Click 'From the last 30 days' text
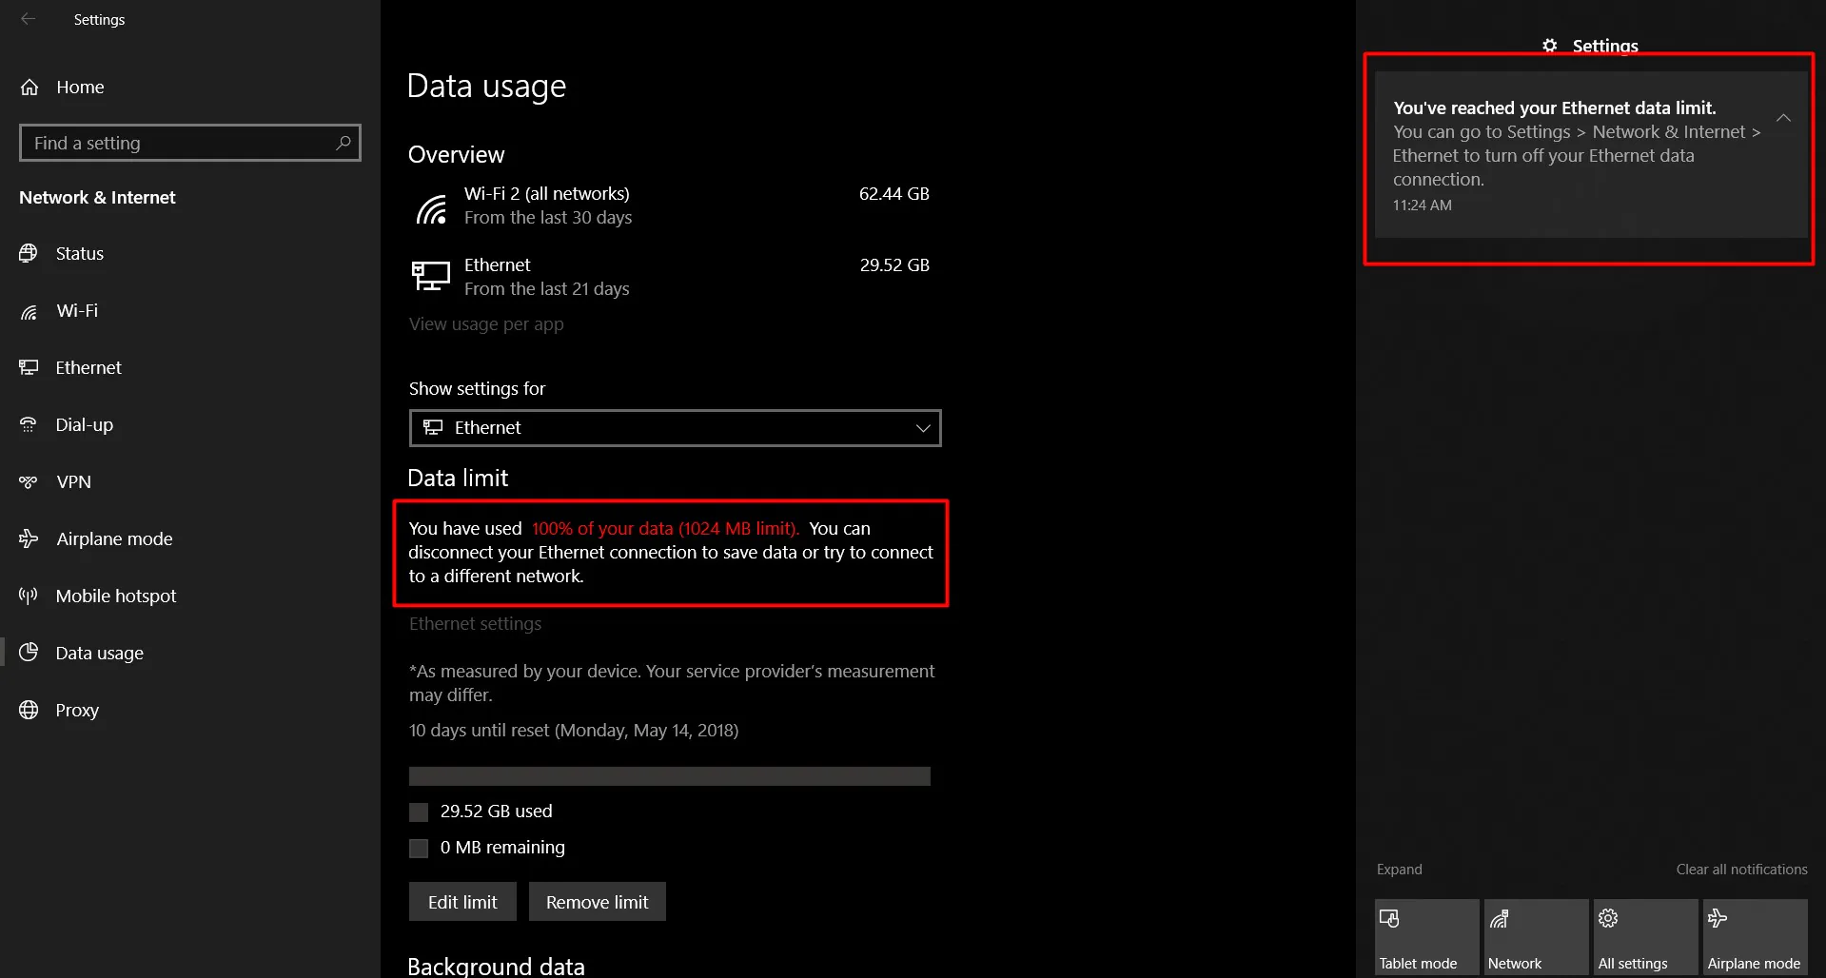 point(548,218)
